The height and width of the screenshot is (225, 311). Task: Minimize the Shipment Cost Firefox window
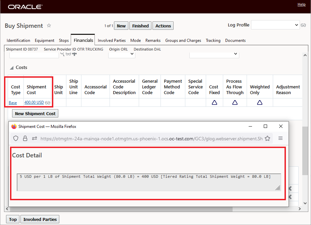point(250,126)
